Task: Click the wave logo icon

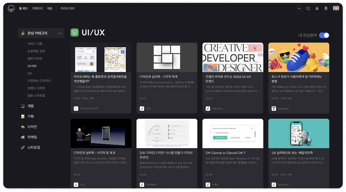Action: point(11,9)
